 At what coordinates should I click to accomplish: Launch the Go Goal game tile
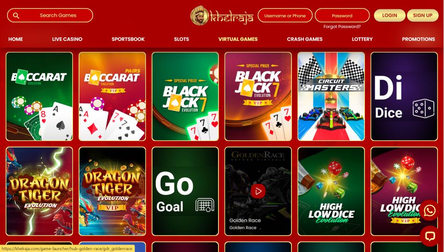point(185,191)
